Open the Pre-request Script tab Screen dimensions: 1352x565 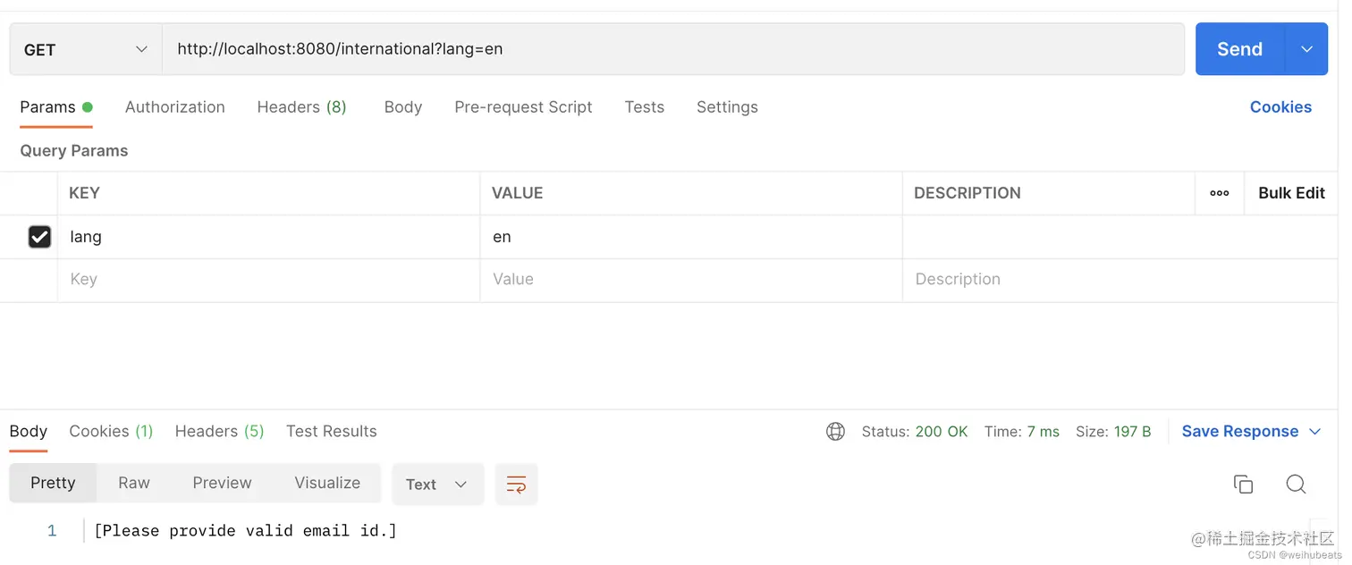[523, 107]
